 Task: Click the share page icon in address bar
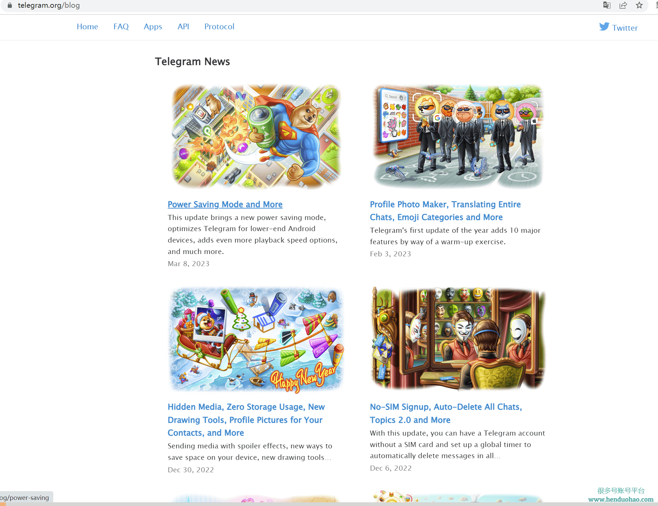pos(623,5)
